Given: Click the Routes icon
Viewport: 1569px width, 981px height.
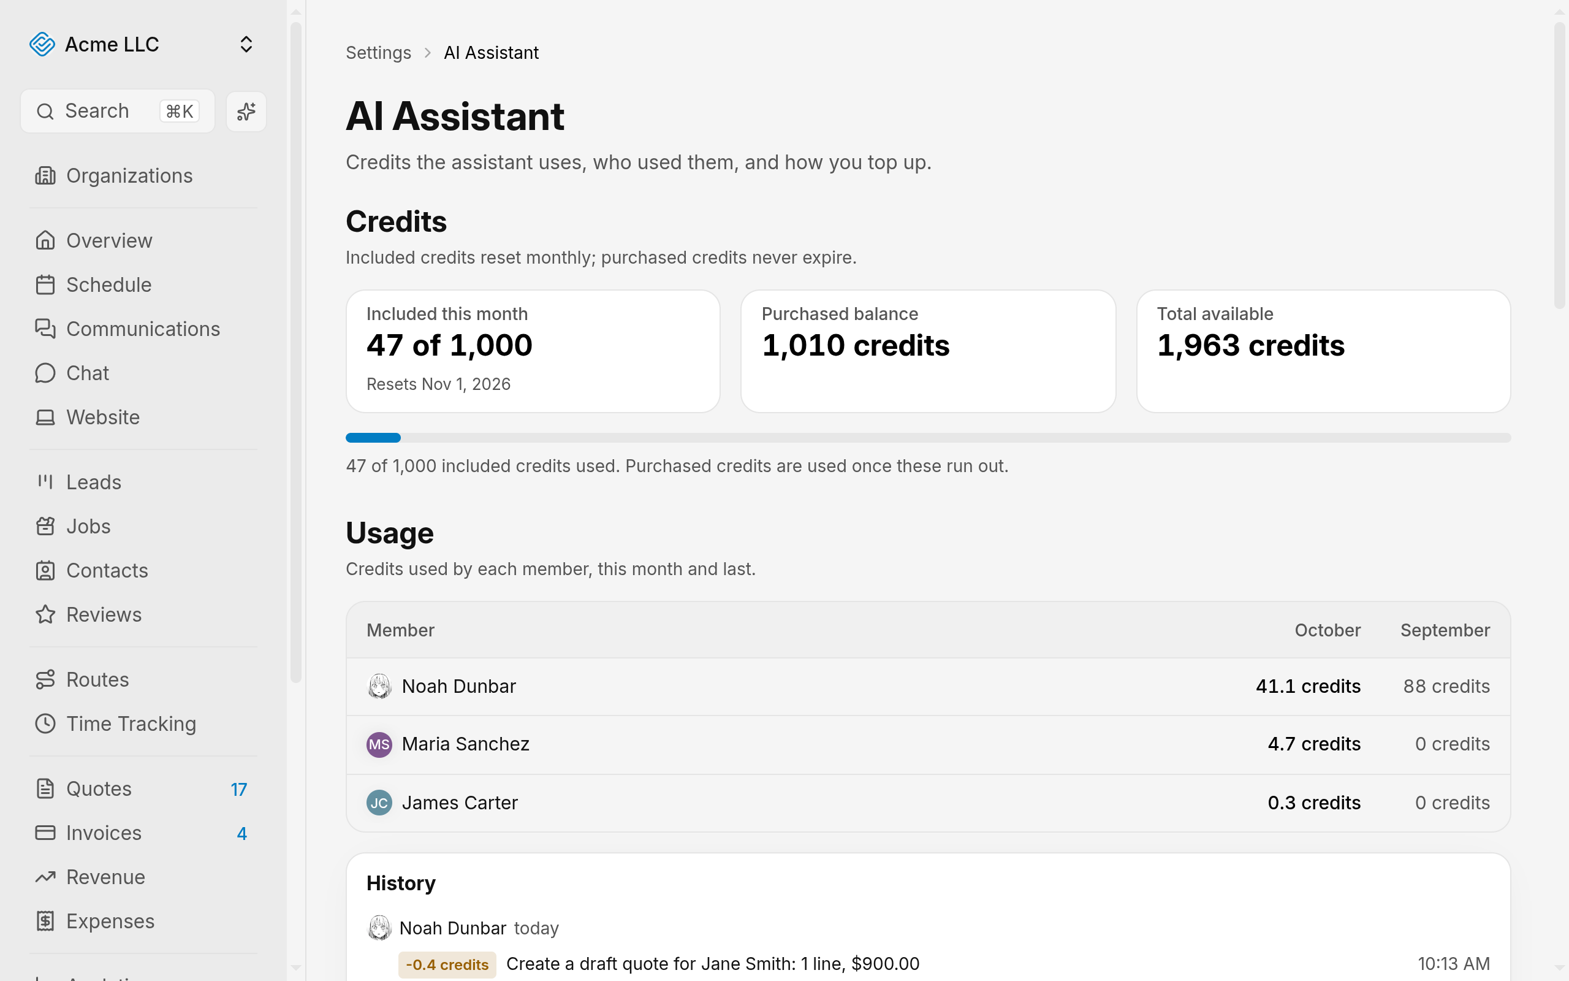Looking at the screenshot, I should click(x=45, y=679).
